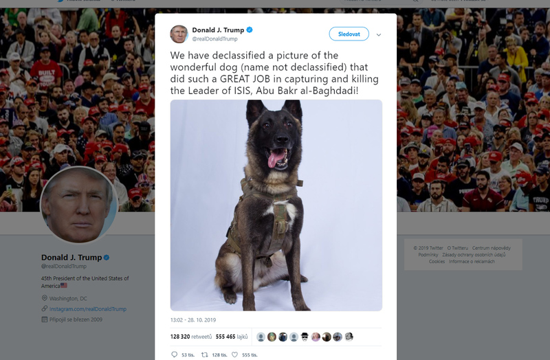Click the first grey default avatar among likers
This screenshot has width=550, height=360.
[261, 337]
